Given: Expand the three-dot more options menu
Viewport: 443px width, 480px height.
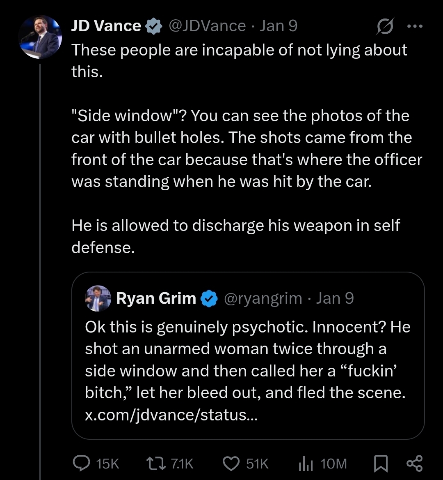Looking at the screenshot, I should point(414,26).
